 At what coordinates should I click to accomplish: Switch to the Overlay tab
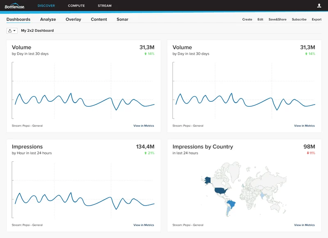tap(73, 19)
